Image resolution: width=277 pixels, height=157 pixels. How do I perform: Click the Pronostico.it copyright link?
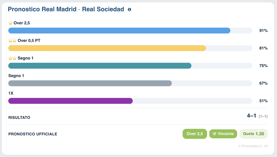253,146
